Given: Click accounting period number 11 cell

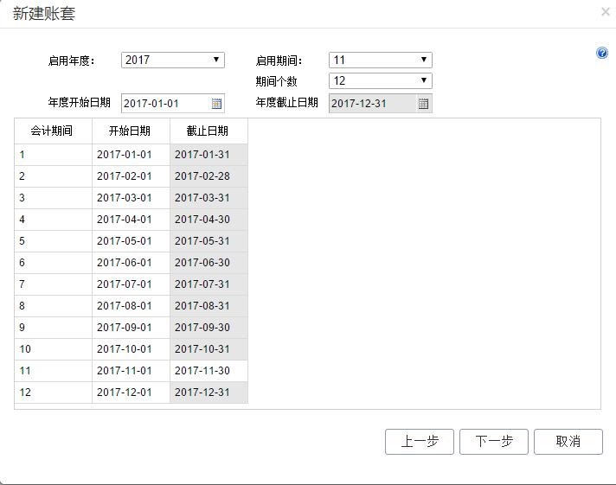Looking at the screenshot, I should (x=53, y=371).
